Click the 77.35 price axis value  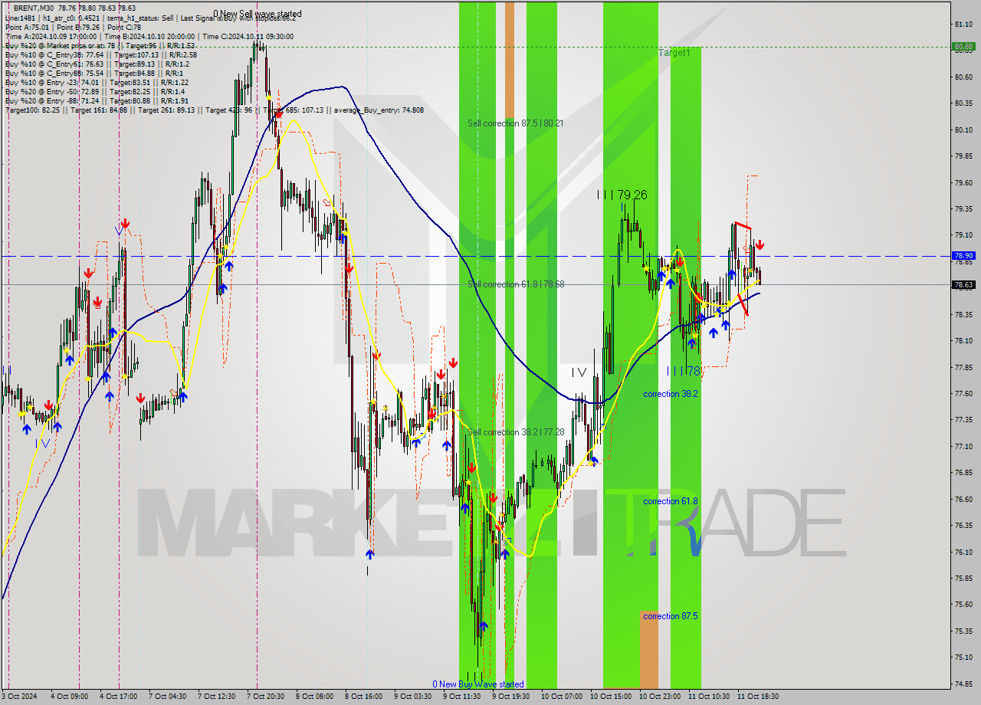[x=963, y=420]
